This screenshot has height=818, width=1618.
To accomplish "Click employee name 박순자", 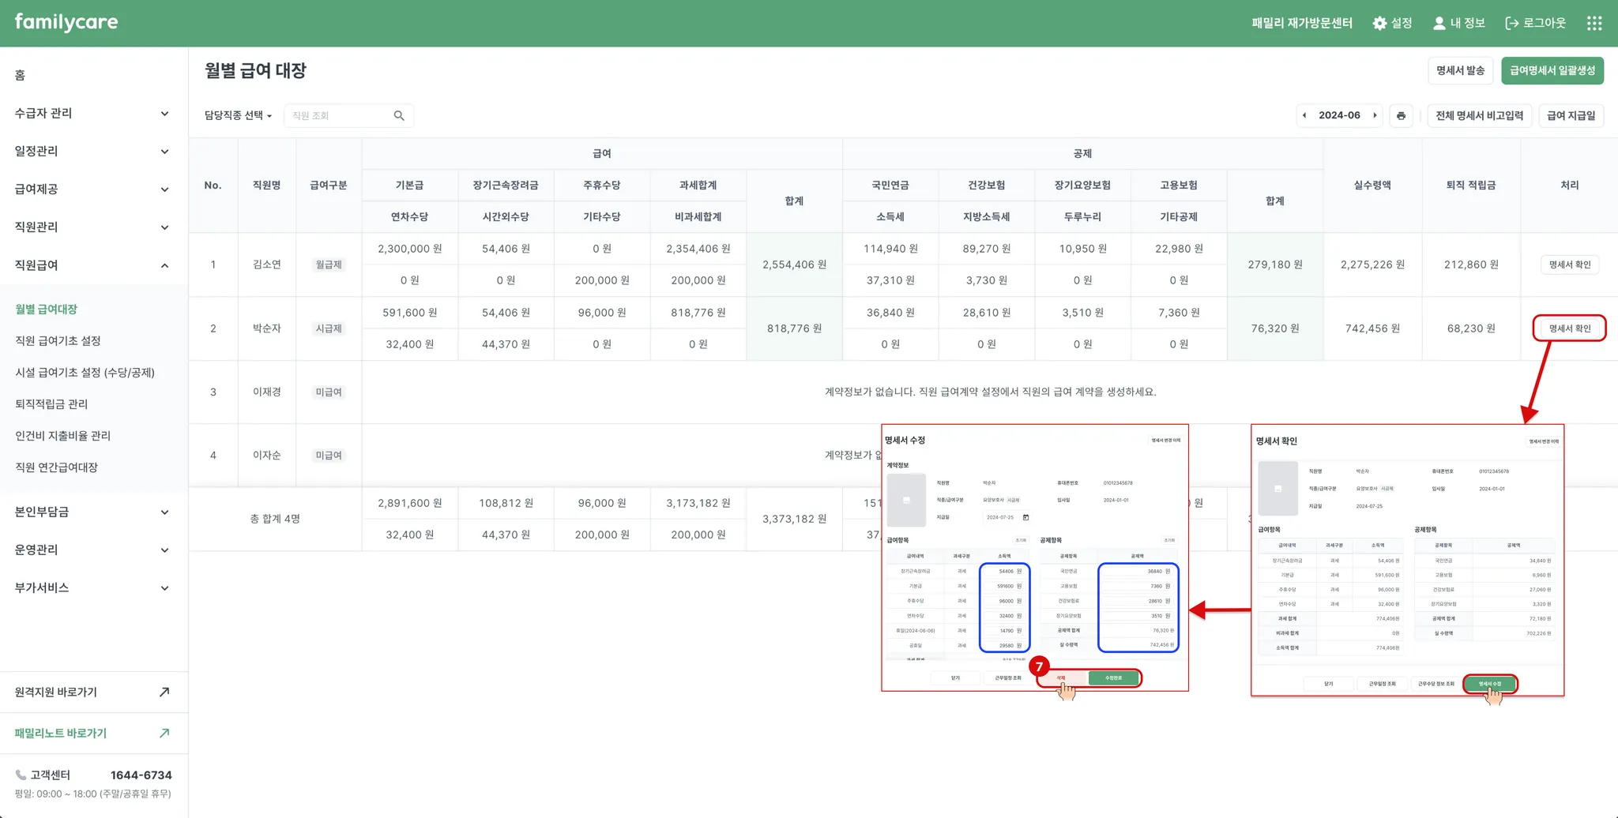I will (x=267, y=328).
